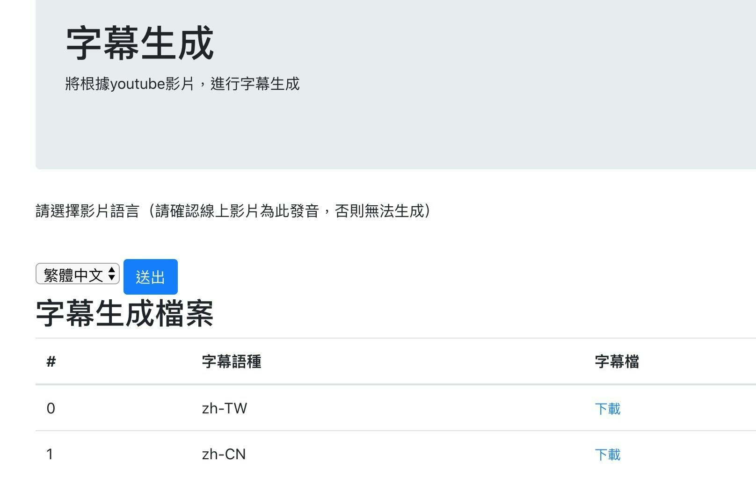
Task: Click the zh-CN language cell
Action: 224,454
